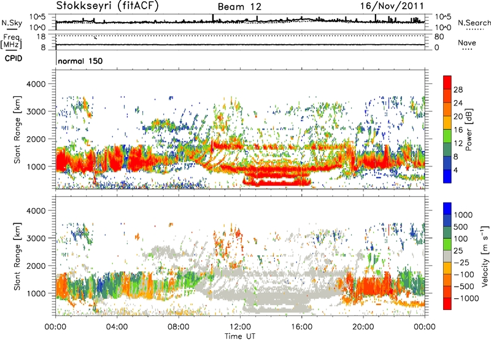Click the 12:00 tick on time axis
The image size is (491, 340).
point(240,327)
